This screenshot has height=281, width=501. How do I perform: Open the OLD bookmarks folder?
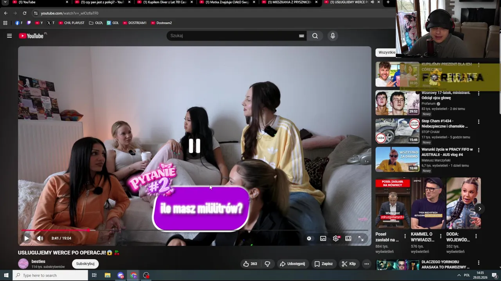[96, 23]
